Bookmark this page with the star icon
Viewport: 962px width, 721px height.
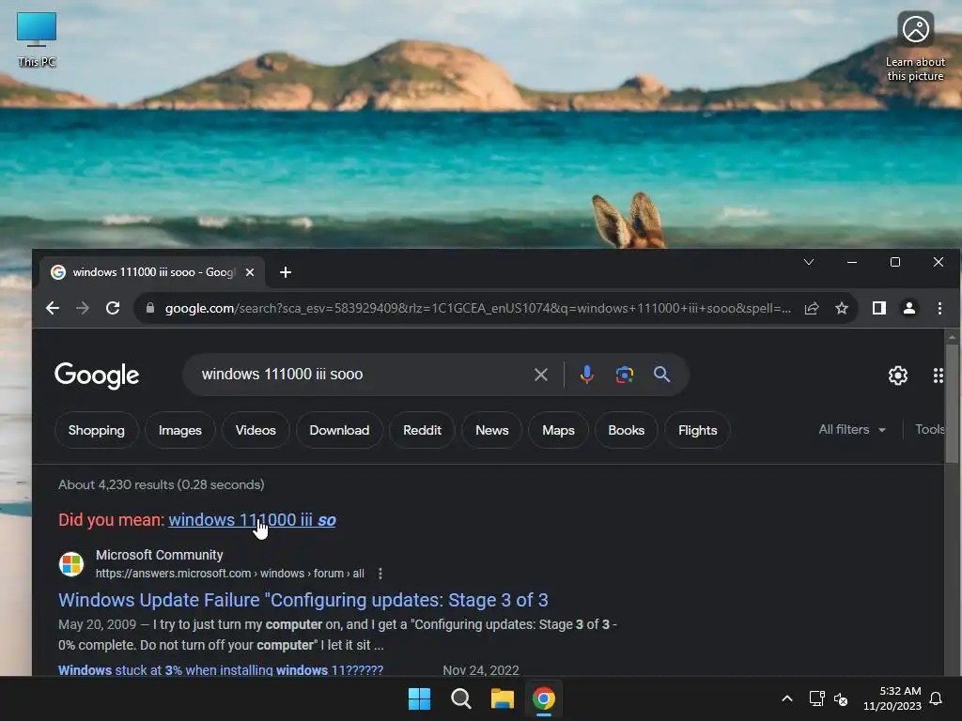(842, 308)
